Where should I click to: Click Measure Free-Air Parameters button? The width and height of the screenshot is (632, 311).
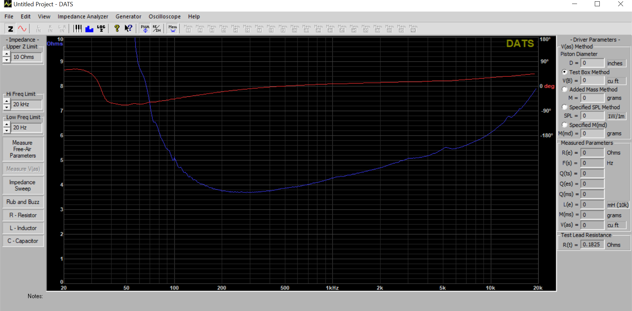coord(23,149)
